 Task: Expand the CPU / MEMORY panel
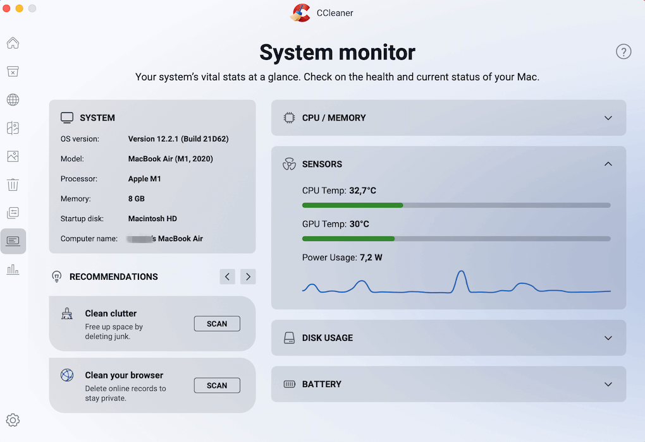(608, 117)
